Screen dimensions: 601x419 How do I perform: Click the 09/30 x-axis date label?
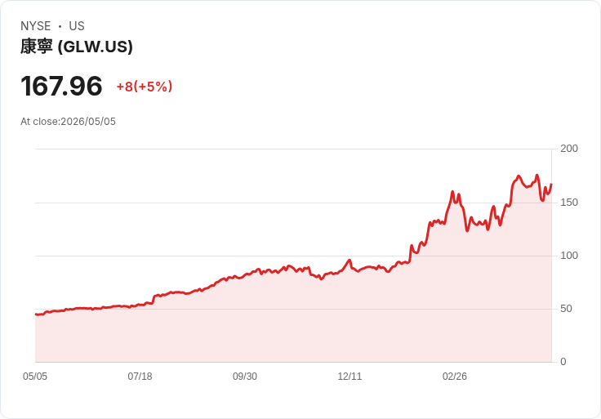(x=245, y=377)
